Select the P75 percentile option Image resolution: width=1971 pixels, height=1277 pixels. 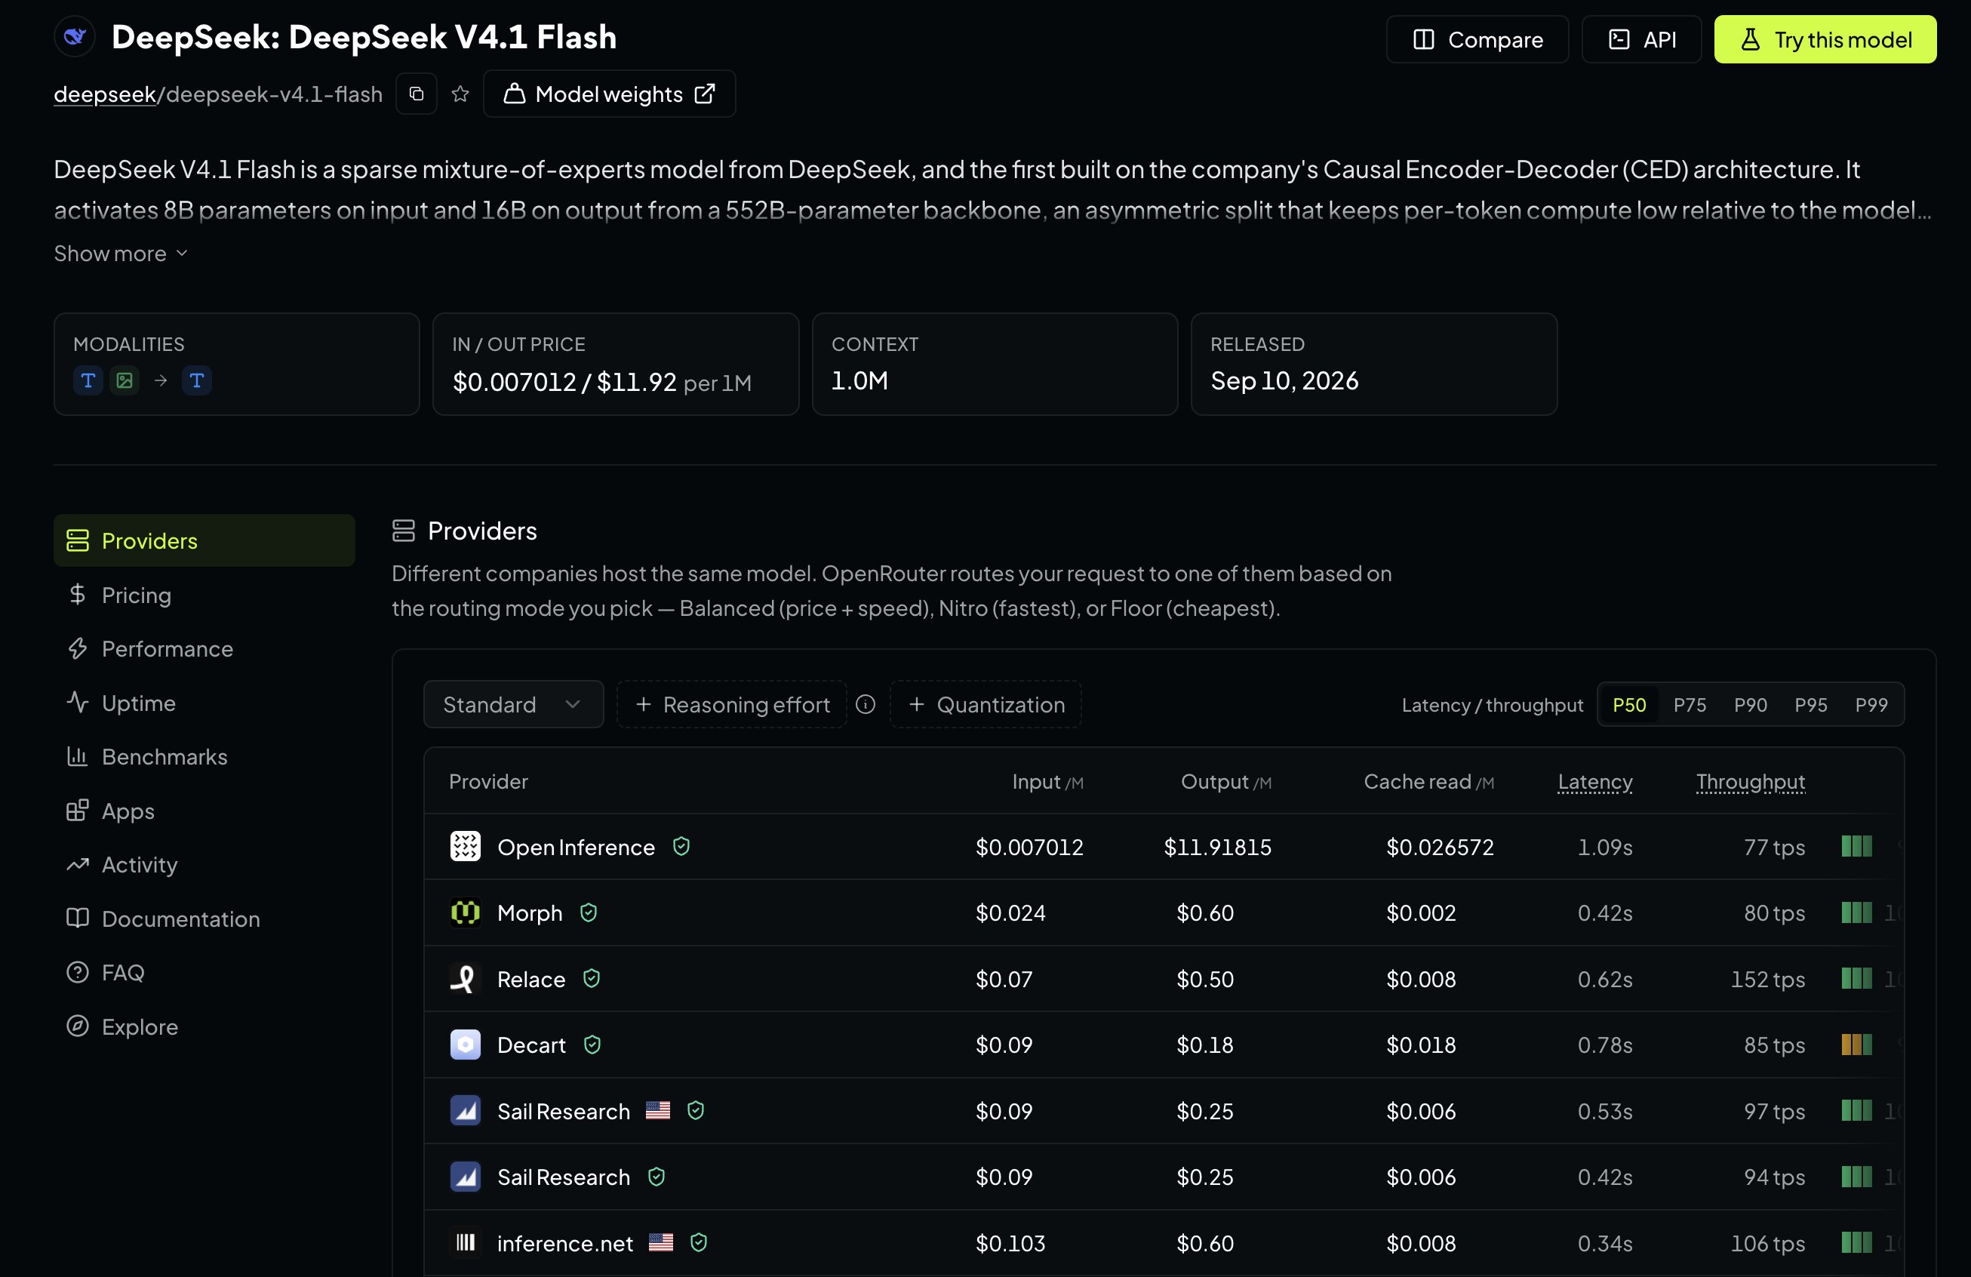click(1690, 705)
